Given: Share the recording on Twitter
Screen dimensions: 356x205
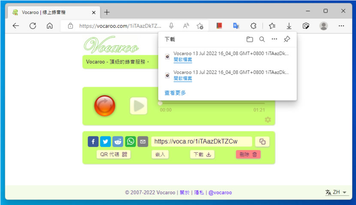Looking at the screenshot, I should pyautogui.click(x=106, y=142).
